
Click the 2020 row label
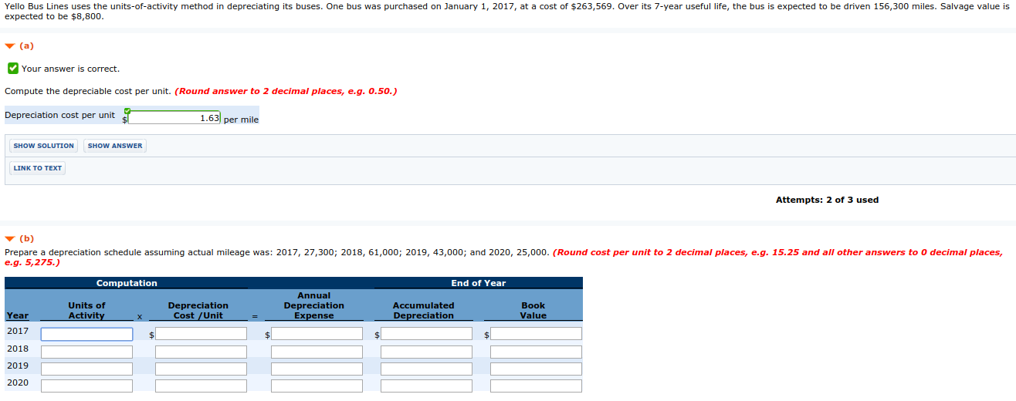[18, 382]
